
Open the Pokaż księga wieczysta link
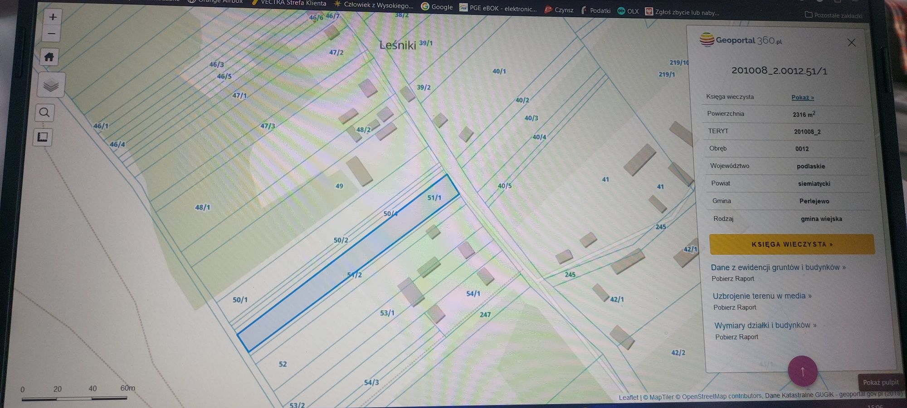point(802,97)
